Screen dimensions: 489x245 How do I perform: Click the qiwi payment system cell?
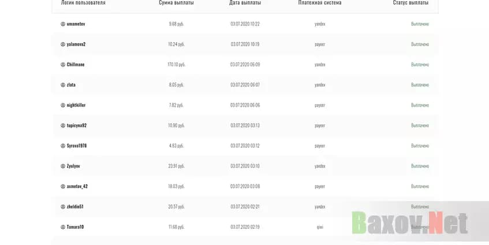320,227
